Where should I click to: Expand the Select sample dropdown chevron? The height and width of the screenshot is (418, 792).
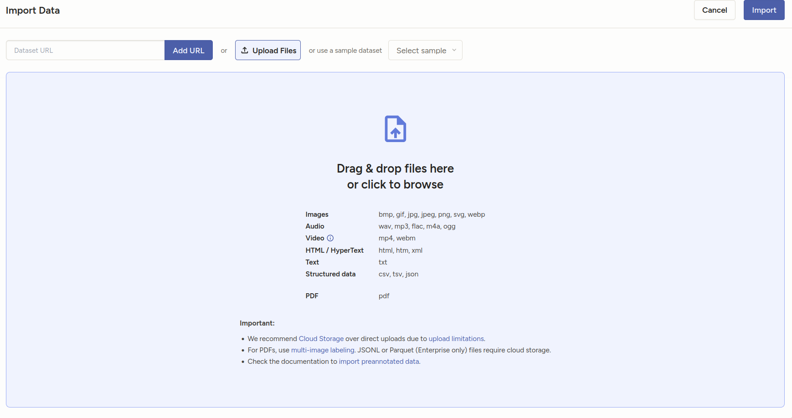(454, 51)
